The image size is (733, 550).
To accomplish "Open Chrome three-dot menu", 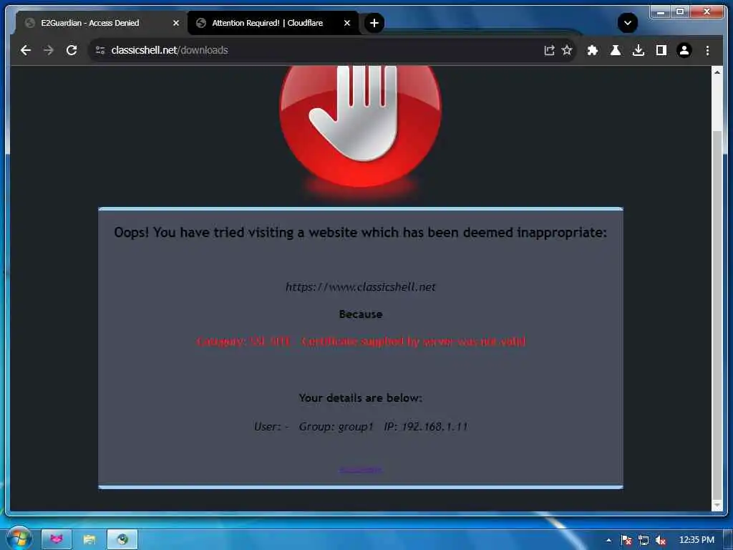I will click(x=707, y=50).
